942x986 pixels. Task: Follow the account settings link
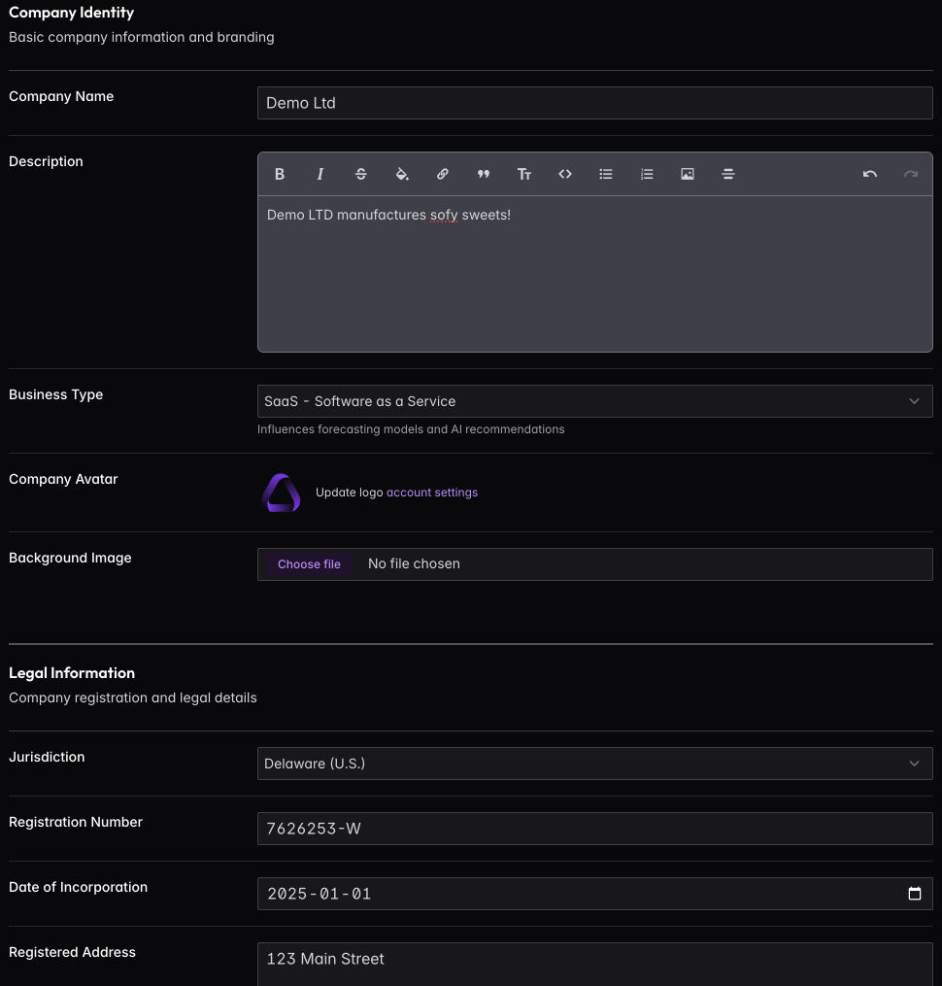[x=432, y=493]
